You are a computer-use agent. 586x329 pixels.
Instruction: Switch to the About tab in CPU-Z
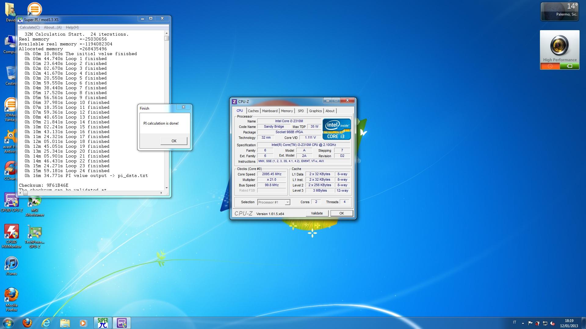coord(330,111)
